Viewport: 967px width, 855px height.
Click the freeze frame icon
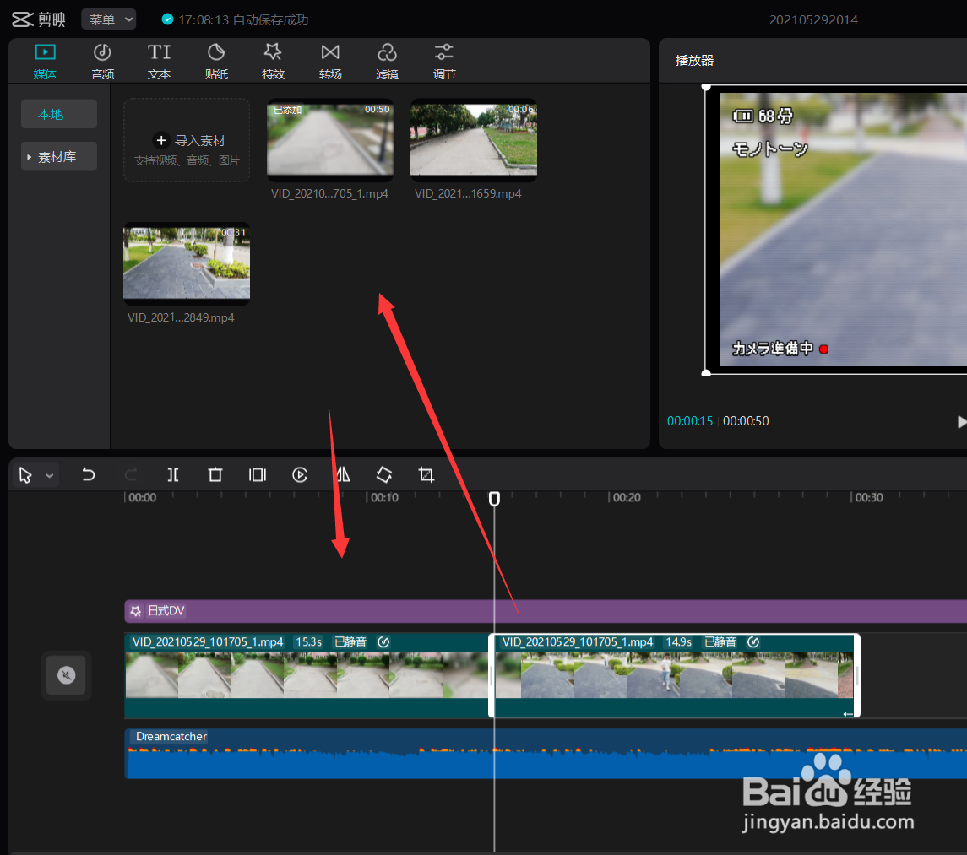[x=258, y=474]
